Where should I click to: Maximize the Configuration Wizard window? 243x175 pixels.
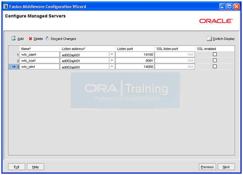229,7
